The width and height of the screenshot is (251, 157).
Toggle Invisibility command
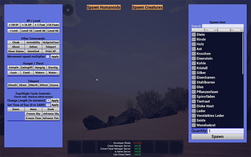pos(33,42)
